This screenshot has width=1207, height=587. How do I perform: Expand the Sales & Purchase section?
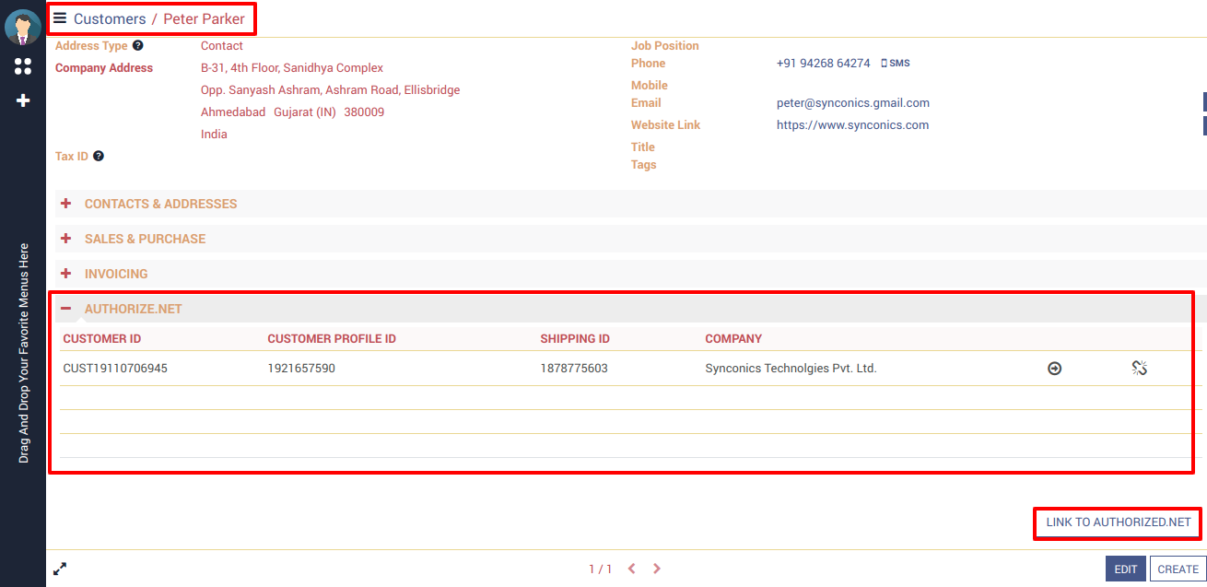(x=145, y=239)
